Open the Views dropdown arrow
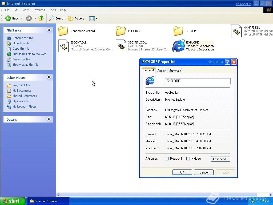Viewport: 273px width, 205px height. tap(97, 18)
